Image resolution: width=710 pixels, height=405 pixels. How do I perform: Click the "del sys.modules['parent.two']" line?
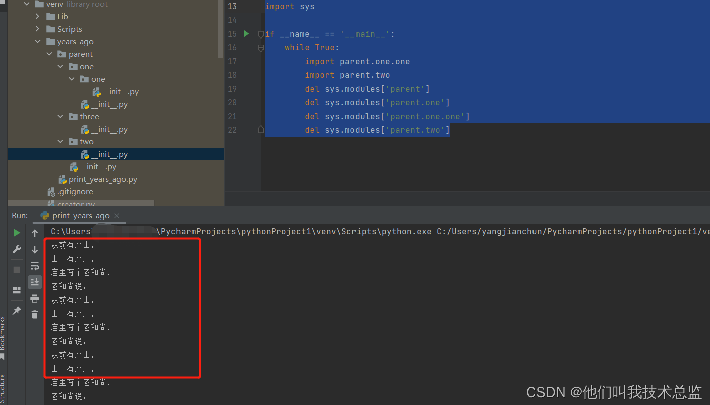point(378,130)
